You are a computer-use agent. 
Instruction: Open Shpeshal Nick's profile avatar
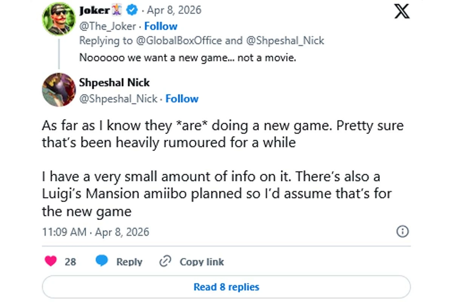pos(59,90)
